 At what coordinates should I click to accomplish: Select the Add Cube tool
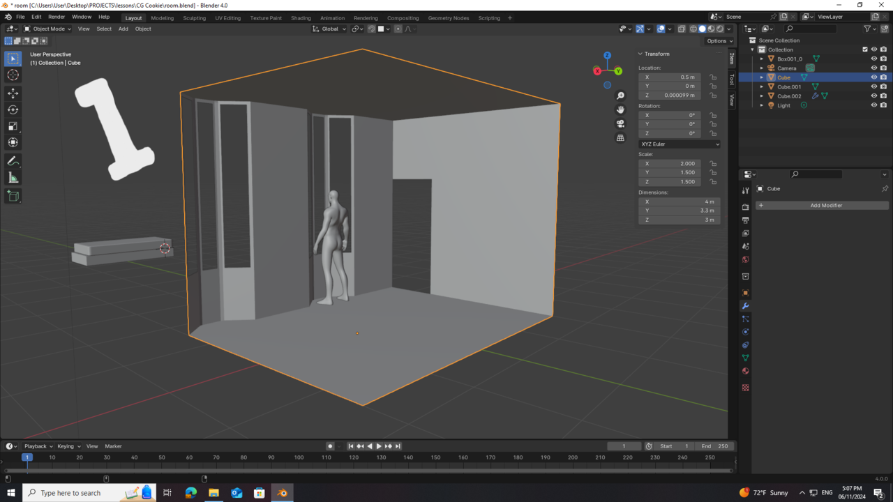click(13, 196)
